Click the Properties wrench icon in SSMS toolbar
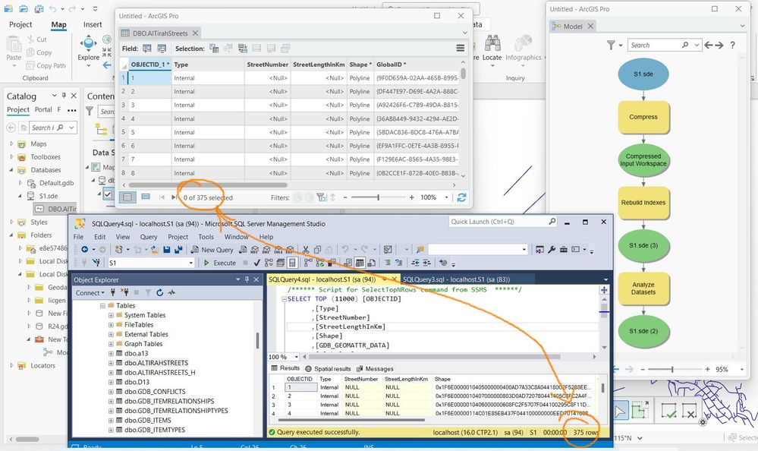Screen dimensions: 758x451 552,250
